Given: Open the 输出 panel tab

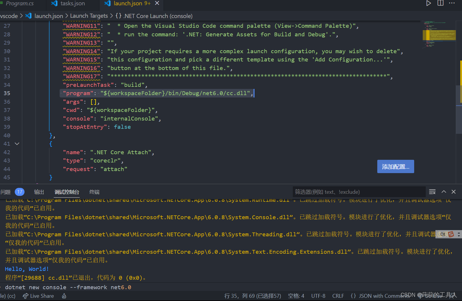Looking at the screenshot, I should click(39, 192).
